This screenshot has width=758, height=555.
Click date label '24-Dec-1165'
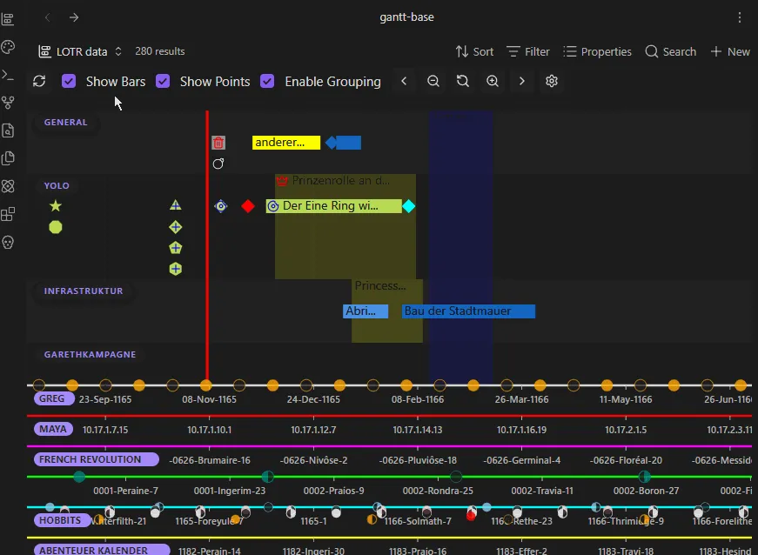pyautogui.click(x=313, y=399)
